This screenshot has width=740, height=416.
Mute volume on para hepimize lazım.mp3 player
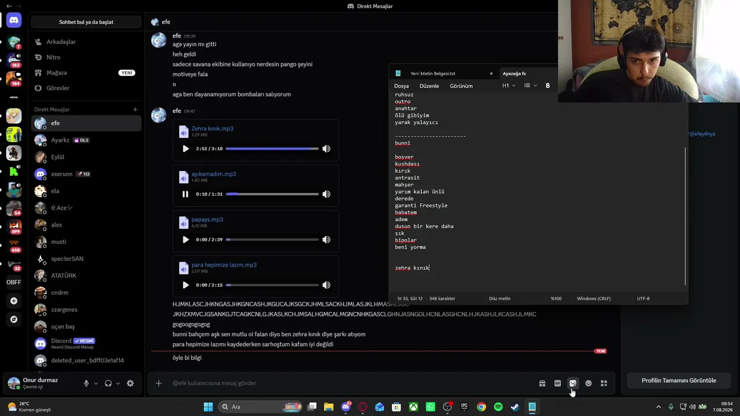tap(326, 285)
